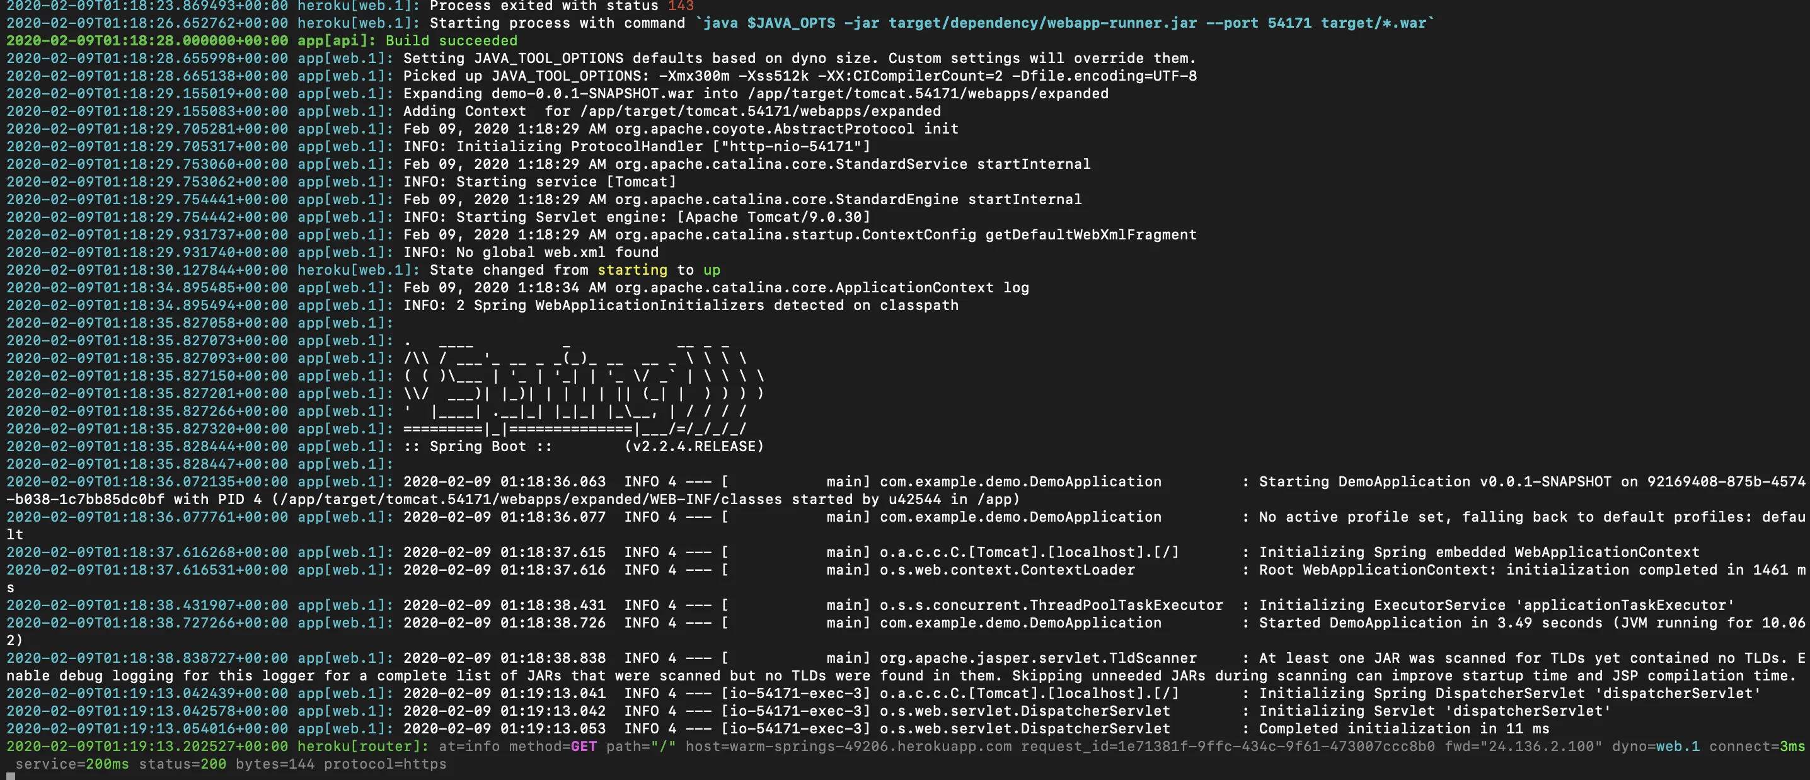The width and height of the screenshot is (1810, 780).
Task: Click the red exit status 143
Action: click(x=680, y=6)
